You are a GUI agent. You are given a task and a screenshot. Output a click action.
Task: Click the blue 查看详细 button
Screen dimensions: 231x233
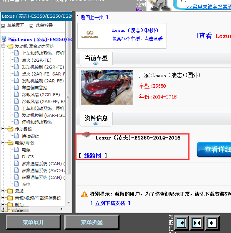[x=214, y=149]
